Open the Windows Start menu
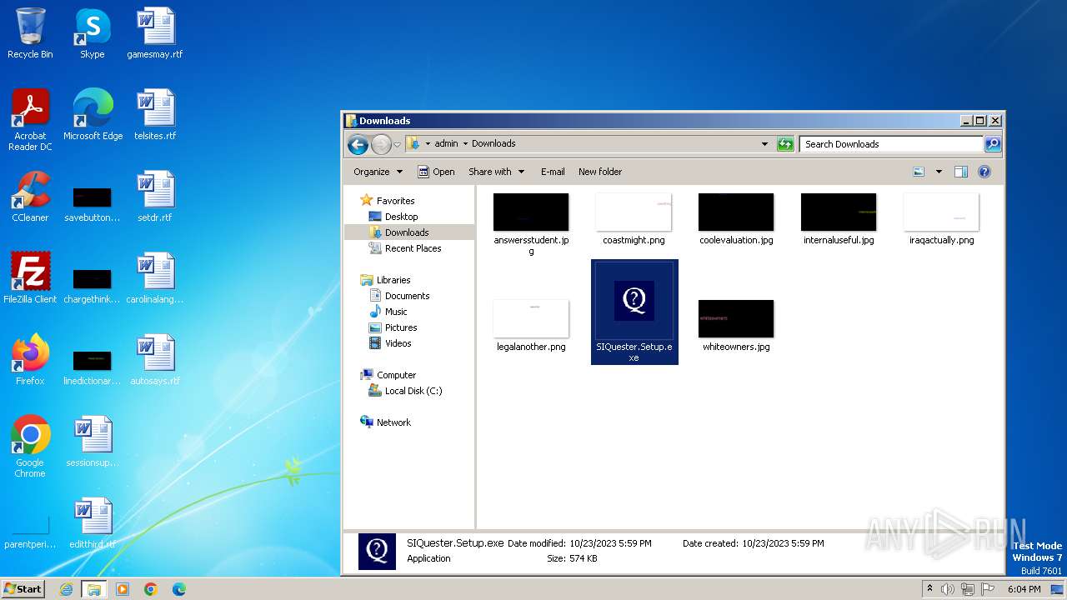This screenshot has height=600, width=1067. [x=23, y=588]
